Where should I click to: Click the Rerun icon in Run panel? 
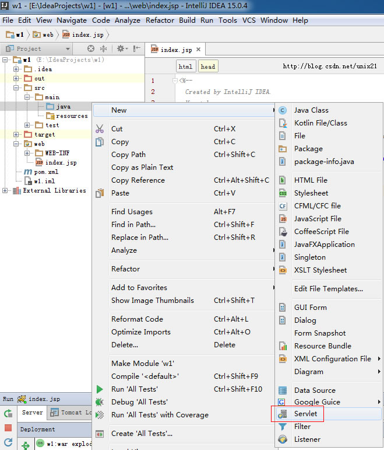tap(8, 413)
